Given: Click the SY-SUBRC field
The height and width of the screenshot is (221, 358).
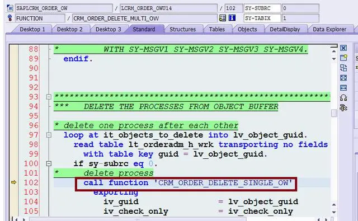Looking at the screenshot, I should 262,8.
